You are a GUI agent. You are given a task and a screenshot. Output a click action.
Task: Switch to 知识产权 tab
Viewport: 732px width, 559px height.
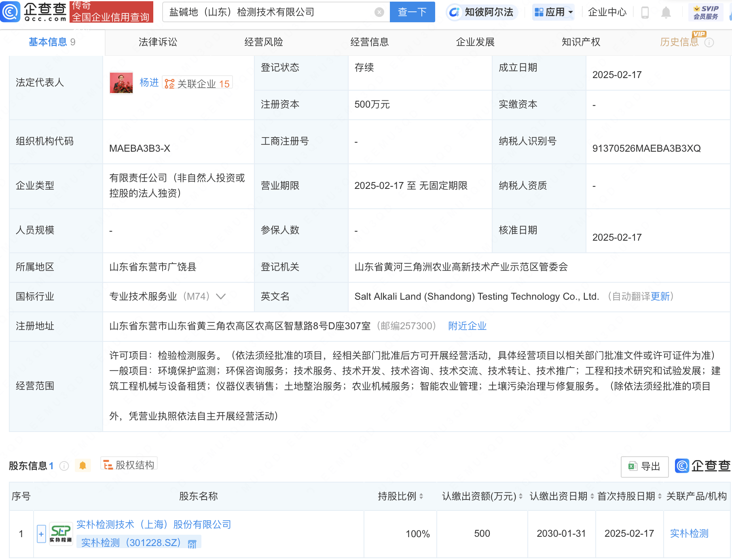tap(581, 42)
